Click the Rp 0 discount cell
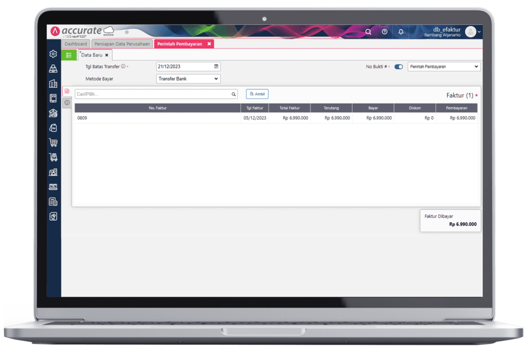 (x=415, y=118)
